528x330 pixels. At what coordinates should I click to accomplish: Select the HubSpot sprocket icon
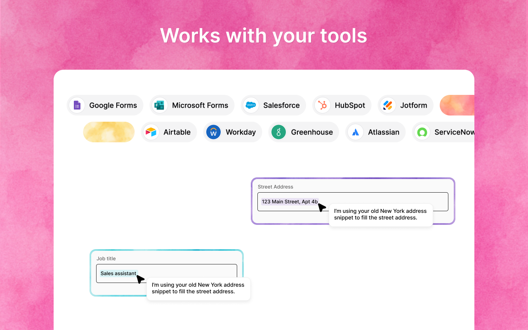pyautogui.click(x=322, y=105)
